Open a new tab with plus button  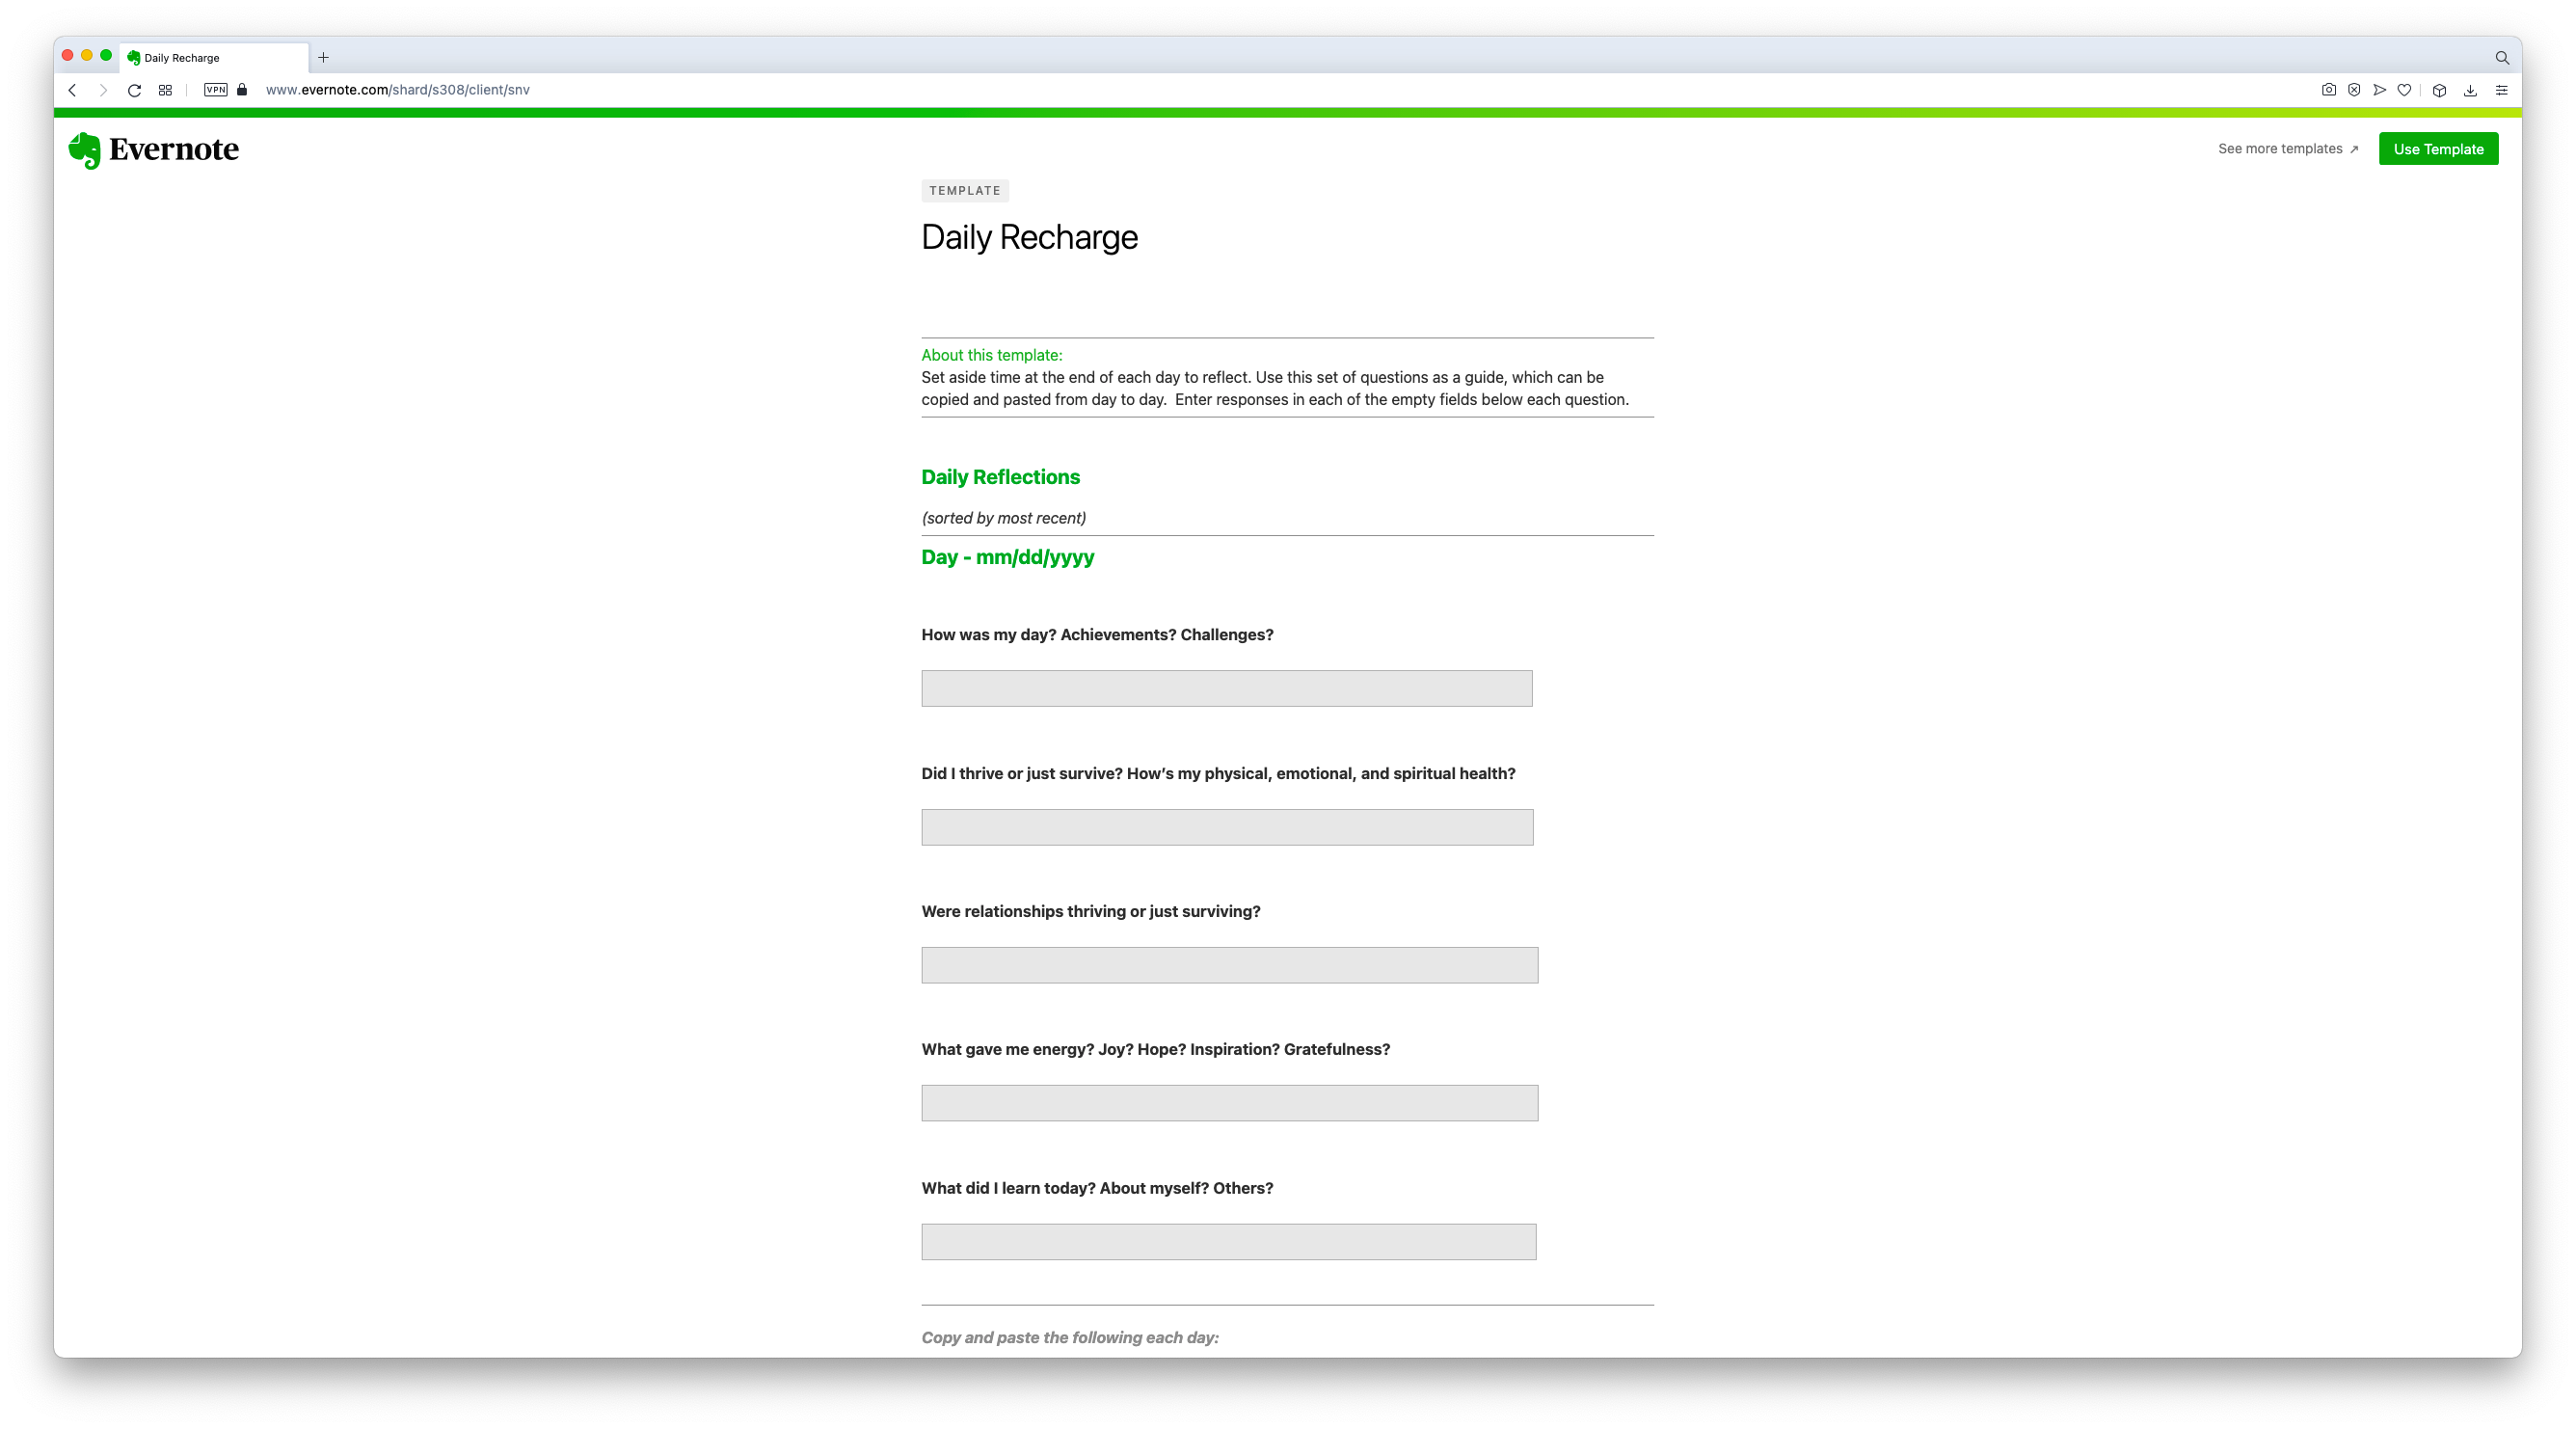click(x=323, y=57)
